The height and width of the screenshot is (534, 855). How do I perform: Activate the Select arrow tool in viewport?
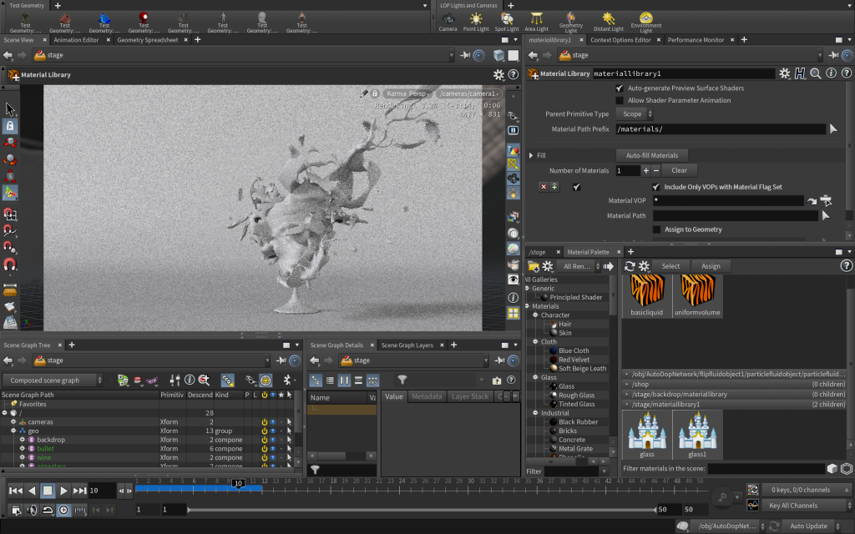tap(10, 109)
